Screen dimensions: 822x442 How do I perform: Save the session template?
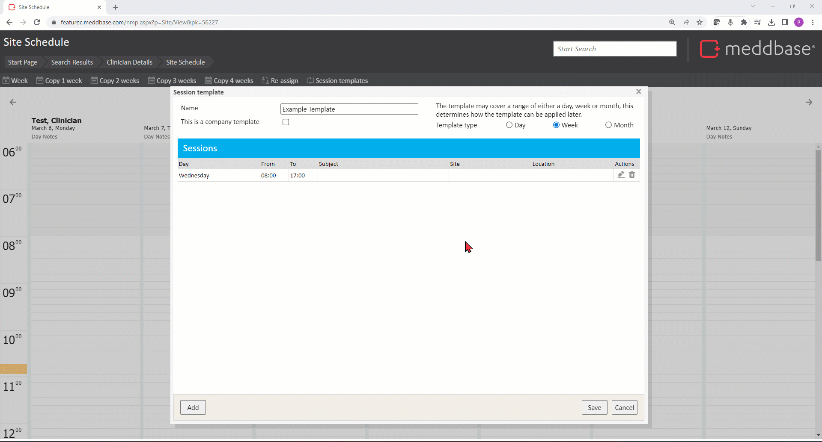[x=594, y=407]
